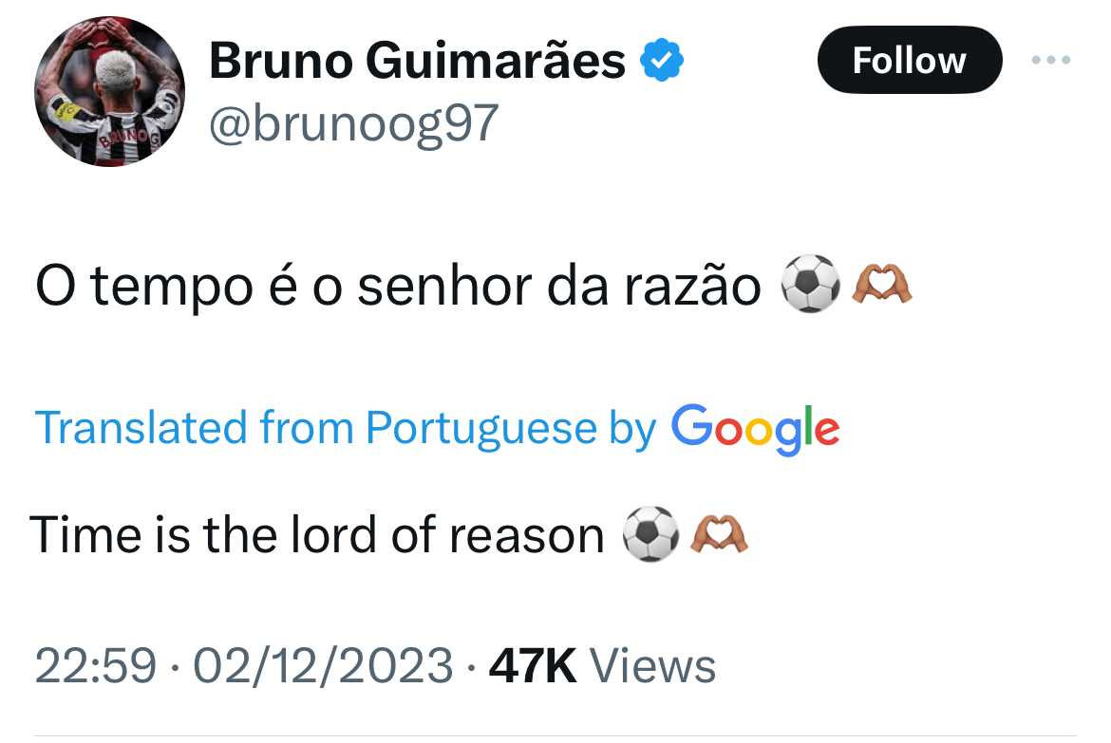Click soccer ball emoji in English translation
This screenshot has height=743, width=1111.
tap(651, 534)
